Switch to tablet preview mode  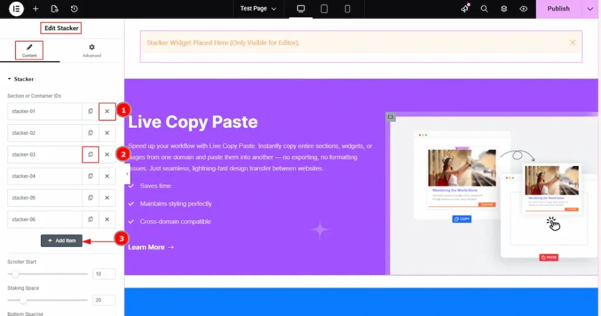[324, 9]
